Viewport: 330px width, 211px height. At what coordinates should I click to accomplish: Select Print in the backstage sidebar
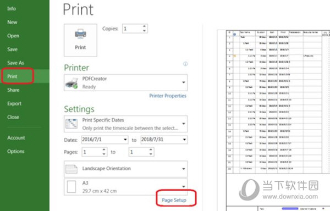pos(12,76)
